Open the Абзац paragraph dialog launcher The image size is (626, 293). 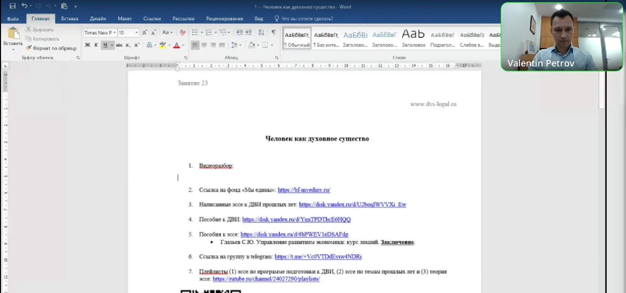click(276, 58)
